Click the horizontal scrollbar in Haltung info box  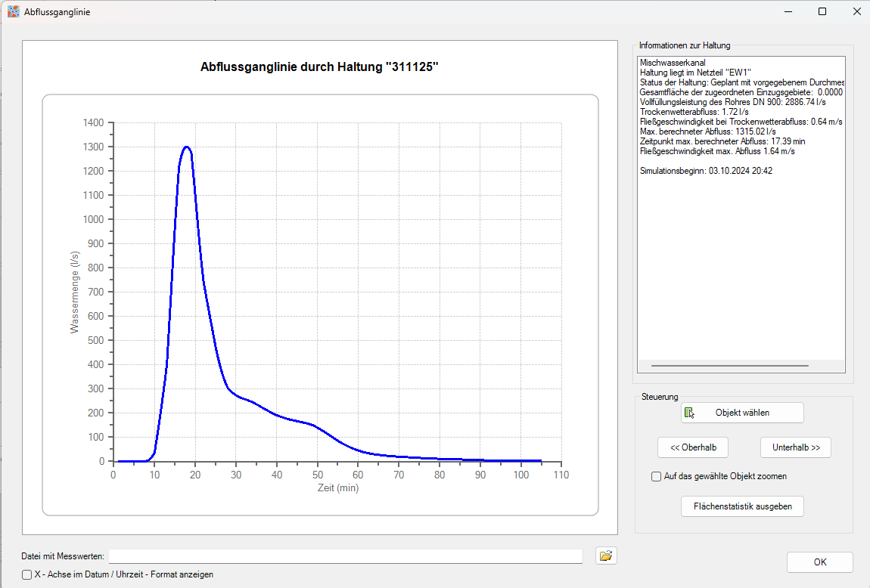click(729, 366)
